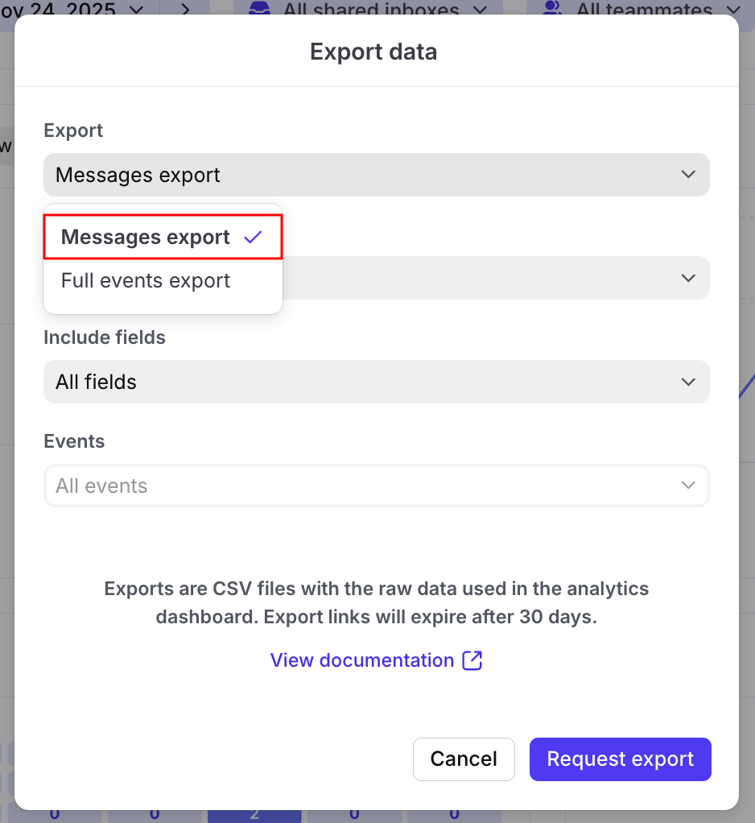
Task: Click the teammates icon in top bar
Action: (552, 9)
